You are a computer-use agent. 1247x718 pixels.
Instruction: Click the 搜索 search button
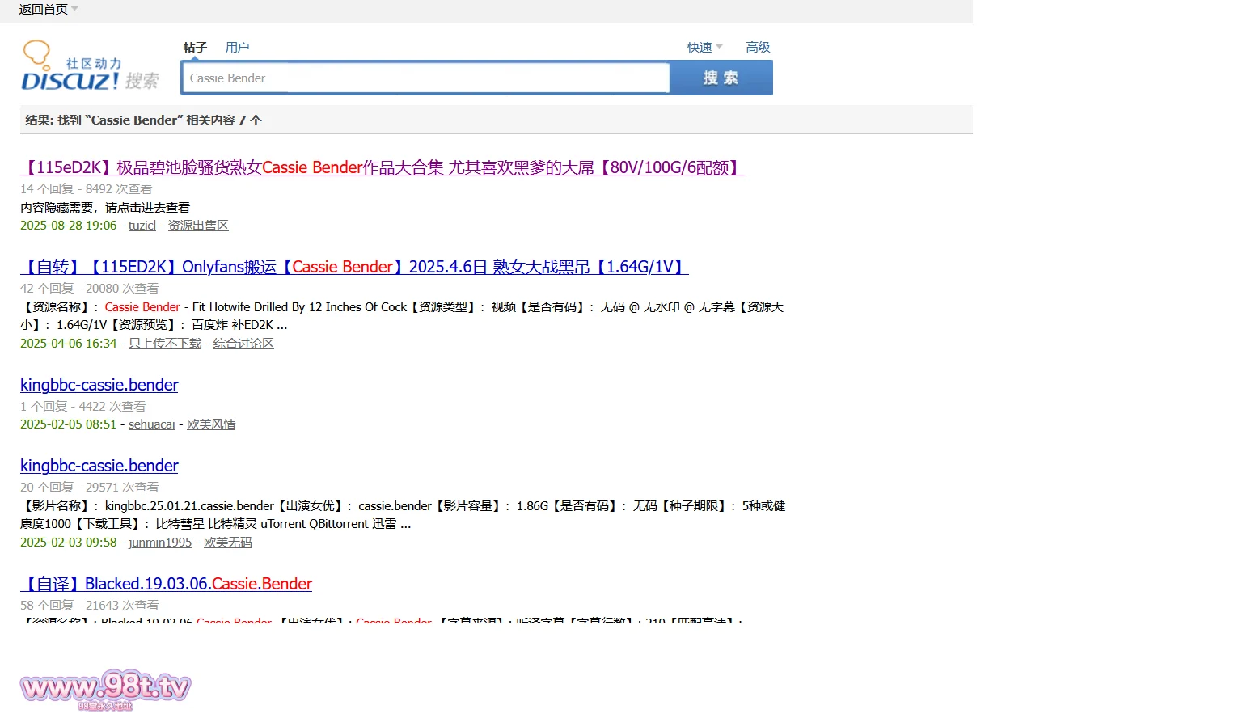pos(721,78)
